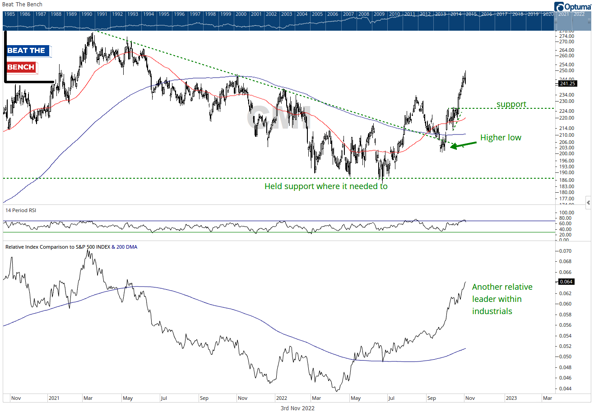594x417 pixels.
Task: Jump to 2018 on the overview timeline
Action: 518,14
